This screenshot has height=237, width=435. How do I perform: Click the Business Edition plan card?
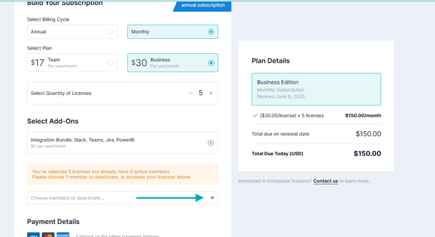pyautogui.click(x=316, y=90)
